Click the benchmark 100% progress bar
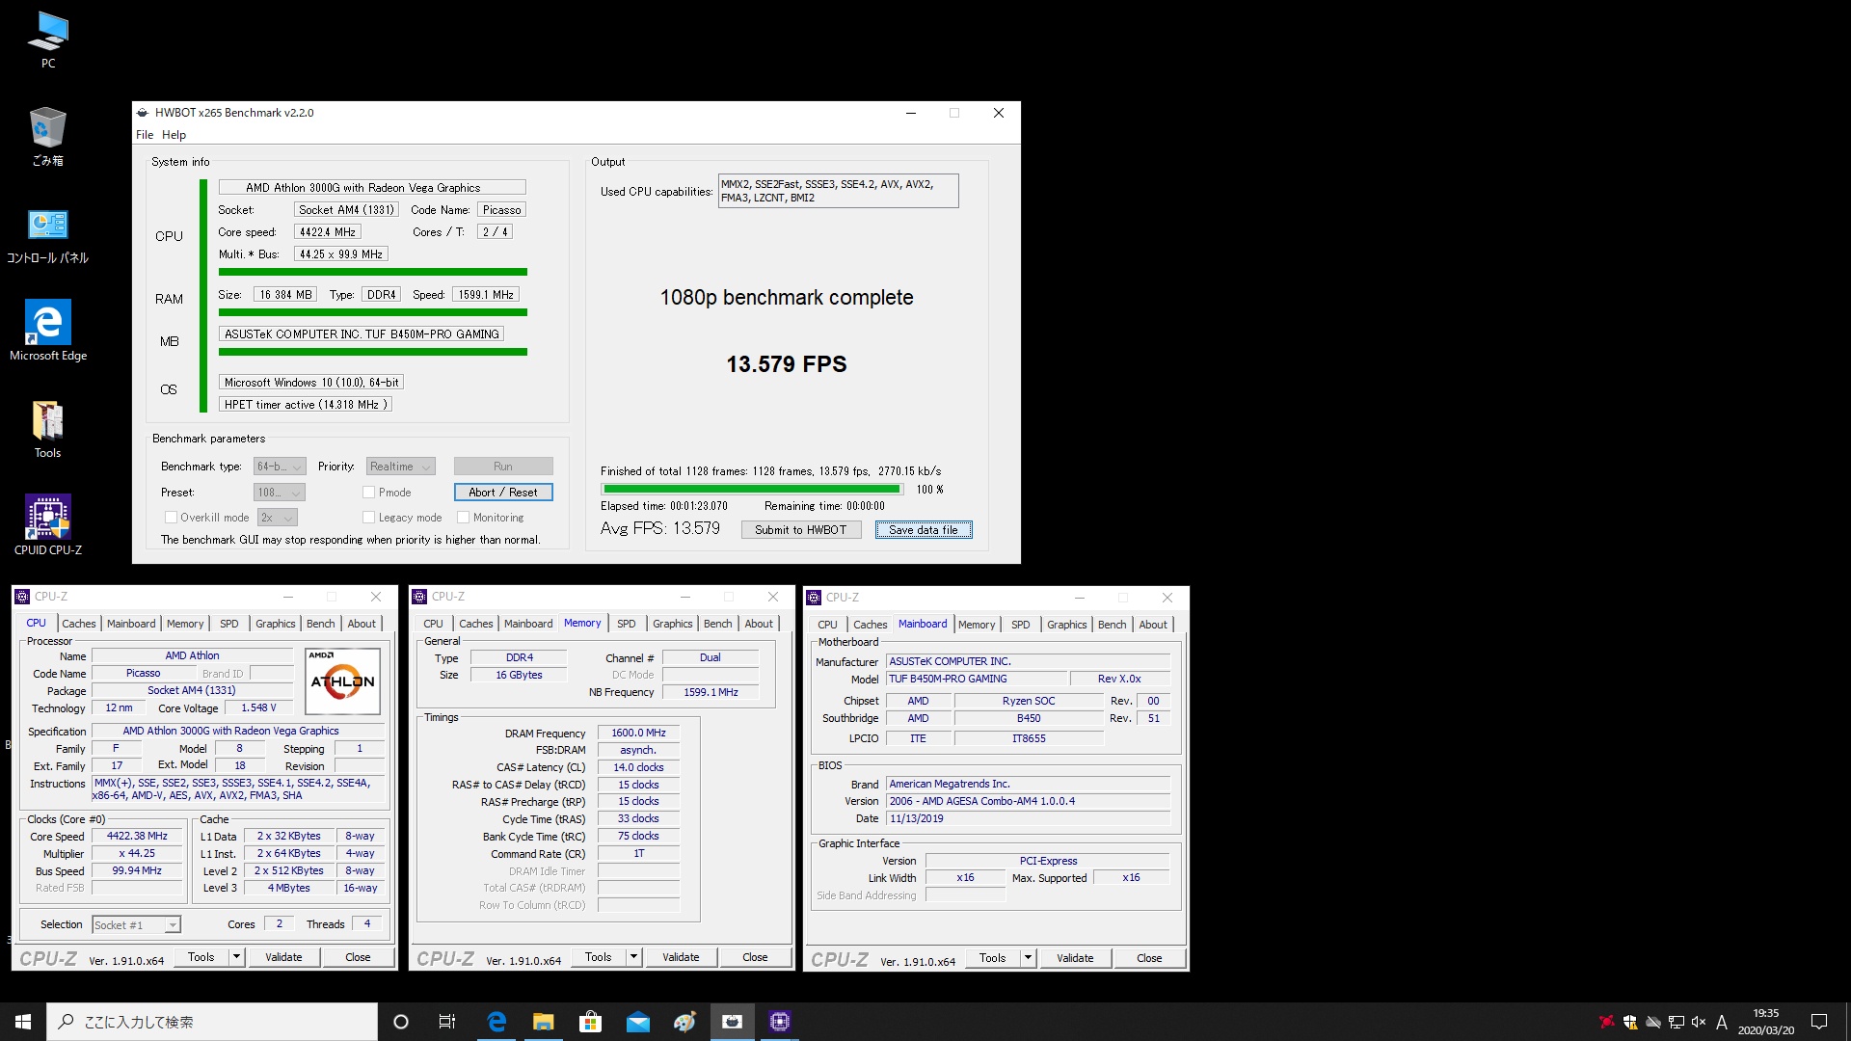Viewport: 1851px width, 1041px height. pyautogui.click(x=752, y=490)
